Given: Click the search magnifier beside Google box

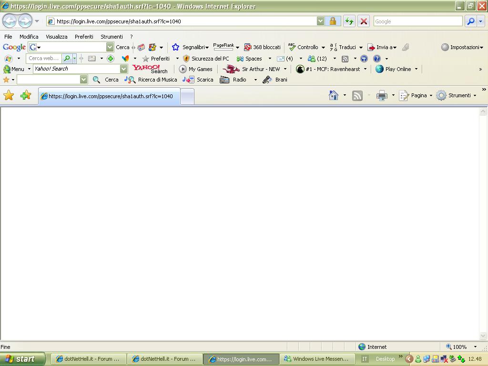Looking at the screenshot, I should click(x=471, y=21).
